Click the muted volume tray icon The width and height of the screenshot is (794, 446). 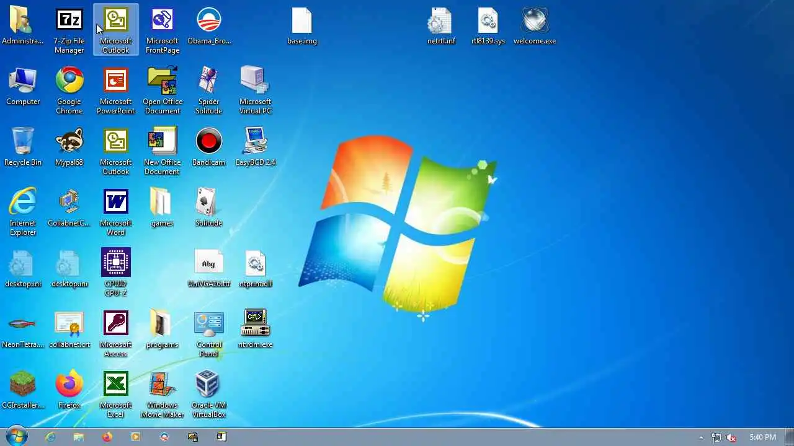(732, 437)
